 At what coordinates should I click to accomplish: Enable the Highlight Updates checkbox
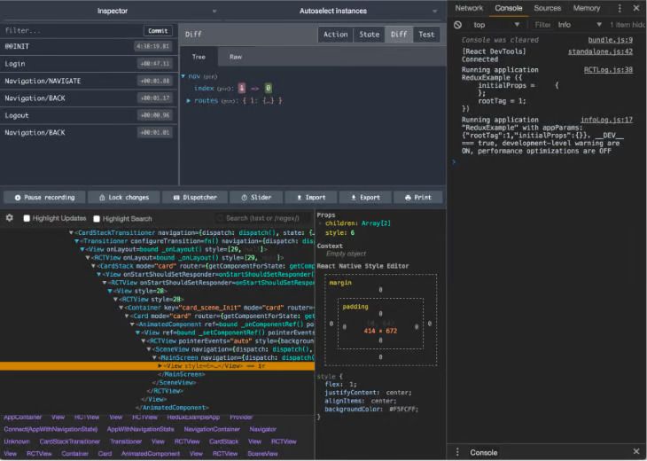pyautogui.click(x=27, y=218)
